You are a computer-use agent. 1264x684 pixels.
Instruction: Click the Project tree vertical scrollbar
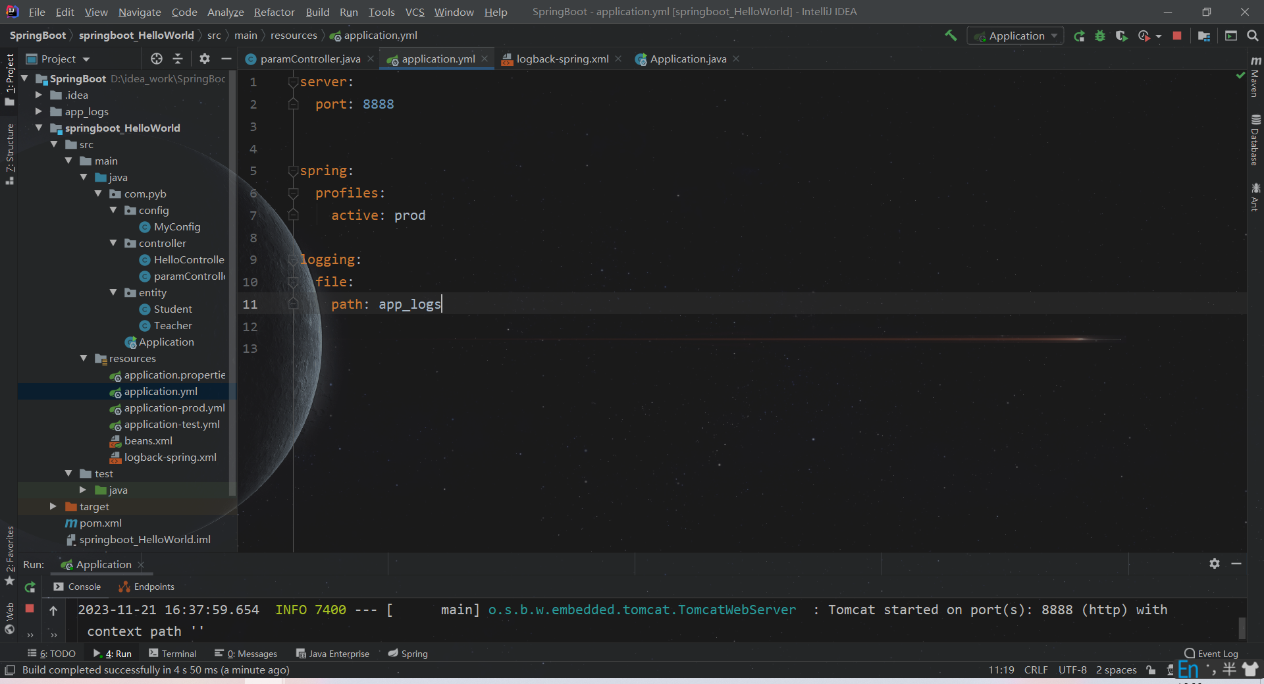tap(232, 283)
